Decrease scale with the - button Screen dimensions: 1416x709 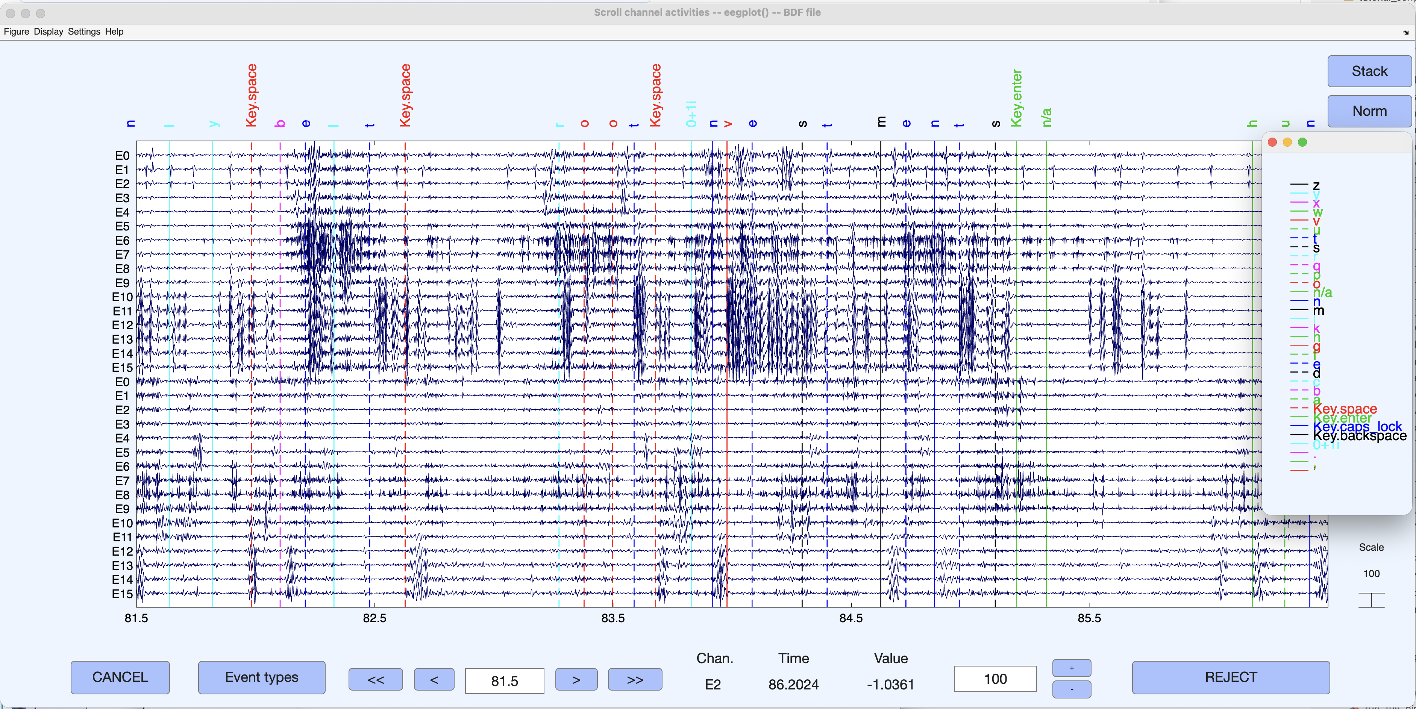[1071, 689]
